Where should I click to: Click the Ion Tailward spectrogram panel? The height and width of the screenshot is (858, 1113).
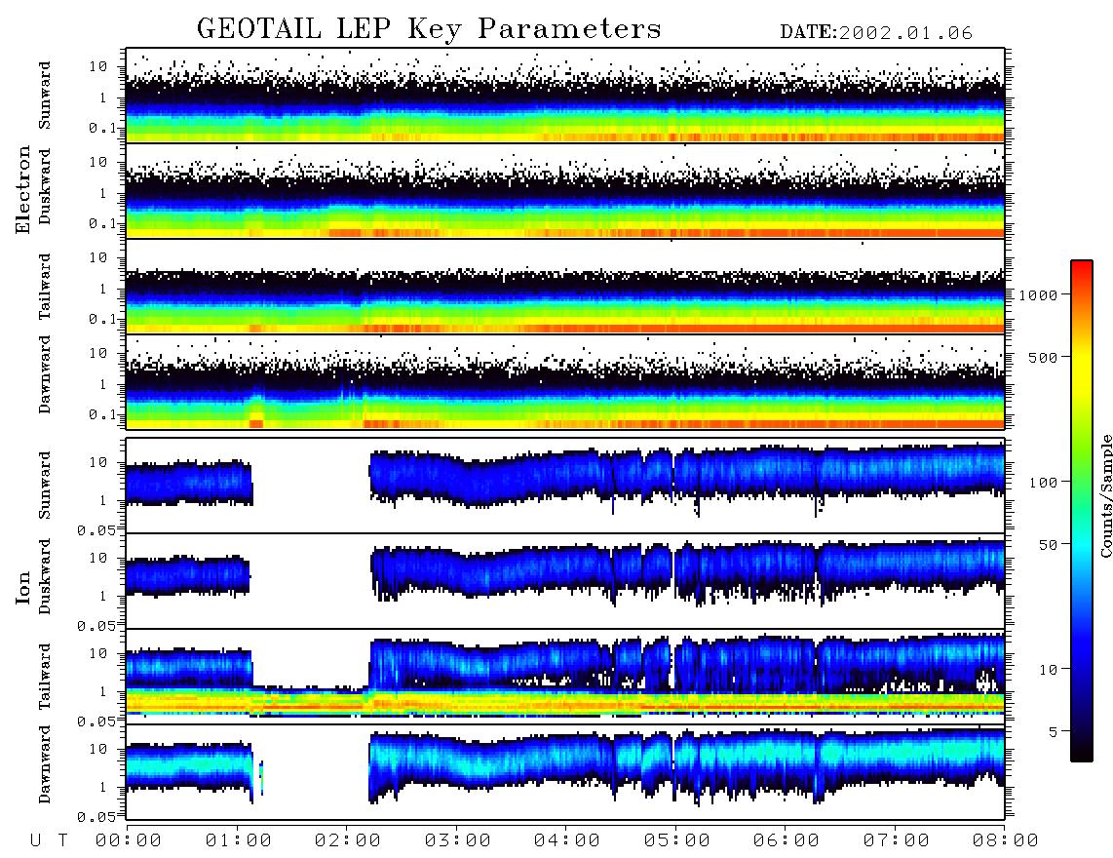[565, 677]
